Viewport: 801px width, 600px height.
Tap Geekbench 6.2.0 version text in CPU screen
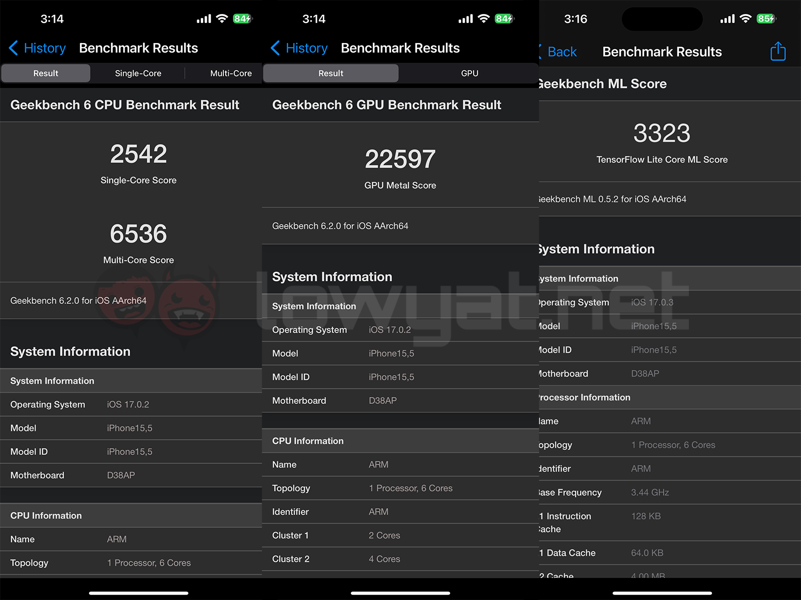coord(79,300)
